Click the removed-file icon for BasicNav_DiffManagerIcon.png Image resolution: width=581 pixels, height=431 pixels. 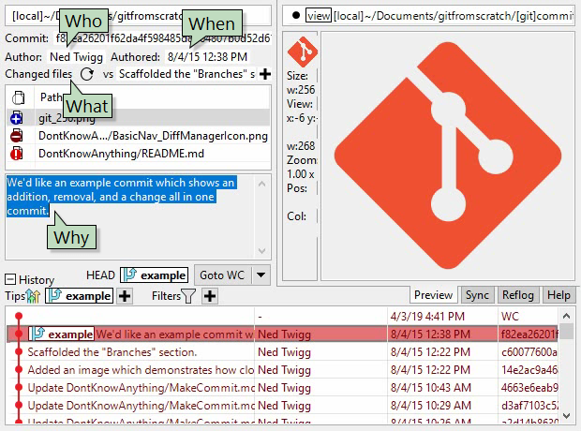coord(17,136)
